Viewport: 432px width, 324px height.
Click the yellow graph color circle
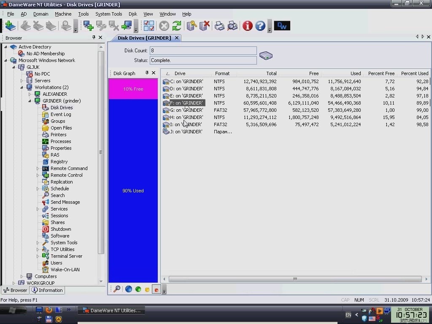[147, 289]
